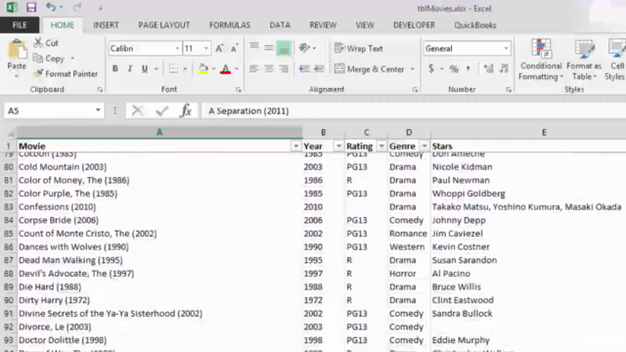Click the Redo arrow icon
This screenshot has height=352, width=626.
(77, 7)
